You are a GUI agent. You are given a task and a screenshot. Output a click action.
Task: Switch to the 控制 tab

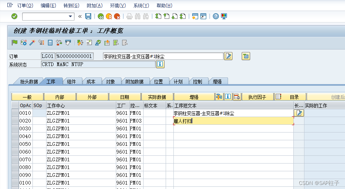197,82
